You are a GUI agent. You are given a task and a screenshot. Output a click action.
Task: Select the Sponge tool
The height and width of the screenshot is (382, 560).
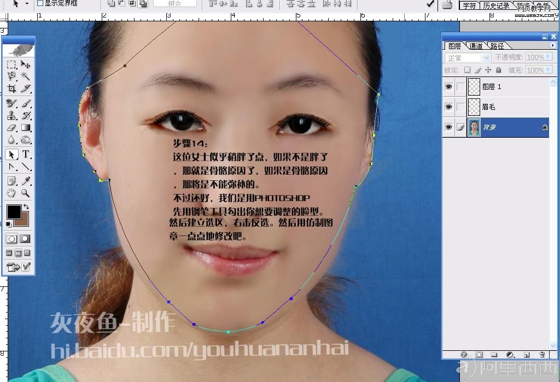[25, 139]
